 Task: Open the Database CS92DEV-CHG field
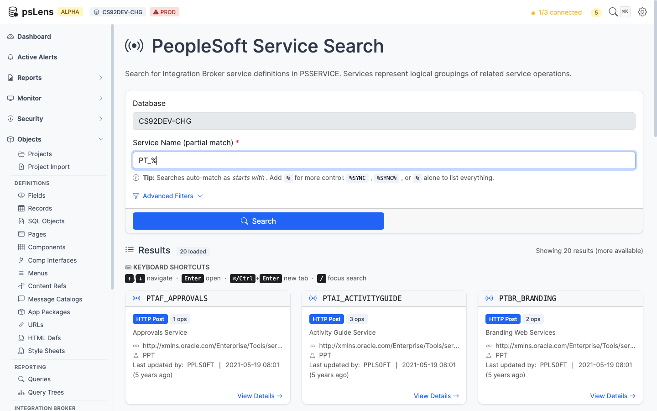coord(384,121)
